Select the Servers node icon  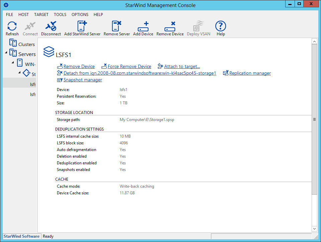click(x=13, y=53)
